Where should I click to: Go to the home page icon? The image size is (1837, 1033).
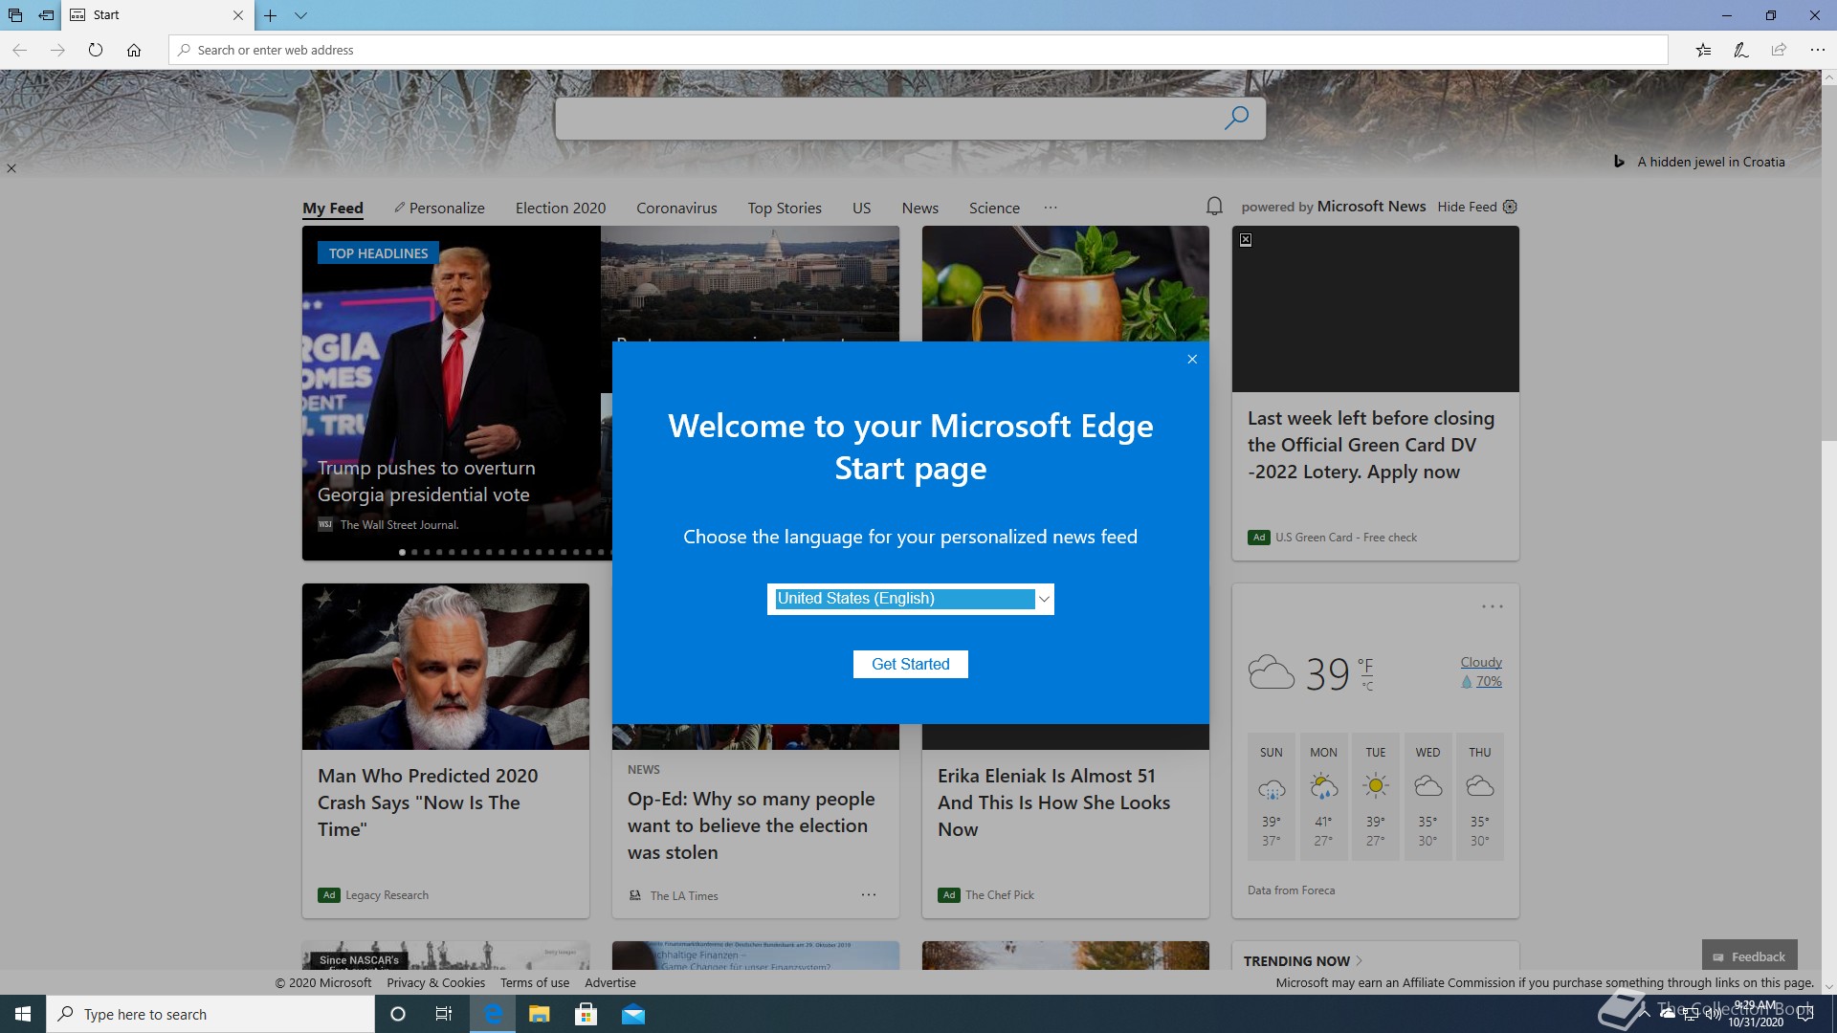pos(134,50)
